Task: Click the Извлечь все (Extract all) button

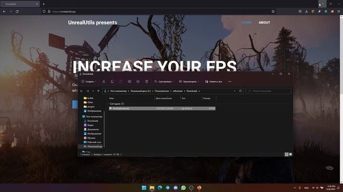Action: [x=213, y=82]
